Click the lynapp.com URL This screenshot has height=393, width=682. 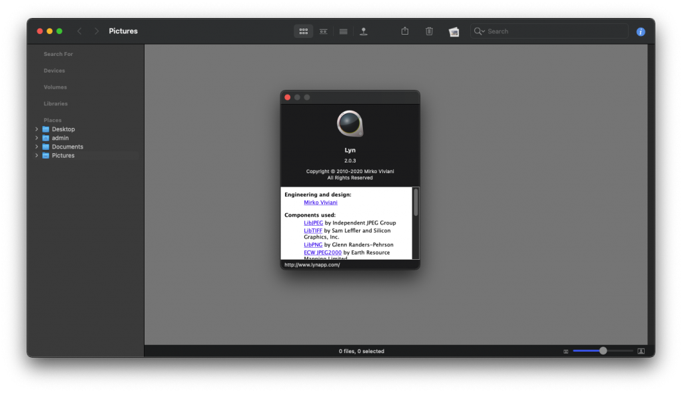click(312, 264)
